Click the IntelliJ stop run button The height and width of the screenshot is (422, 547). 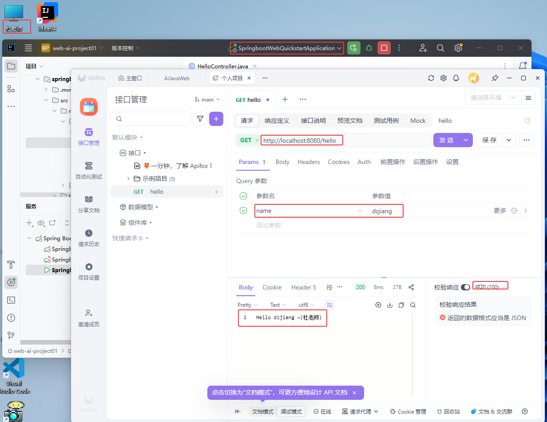(x=384, y=48)
